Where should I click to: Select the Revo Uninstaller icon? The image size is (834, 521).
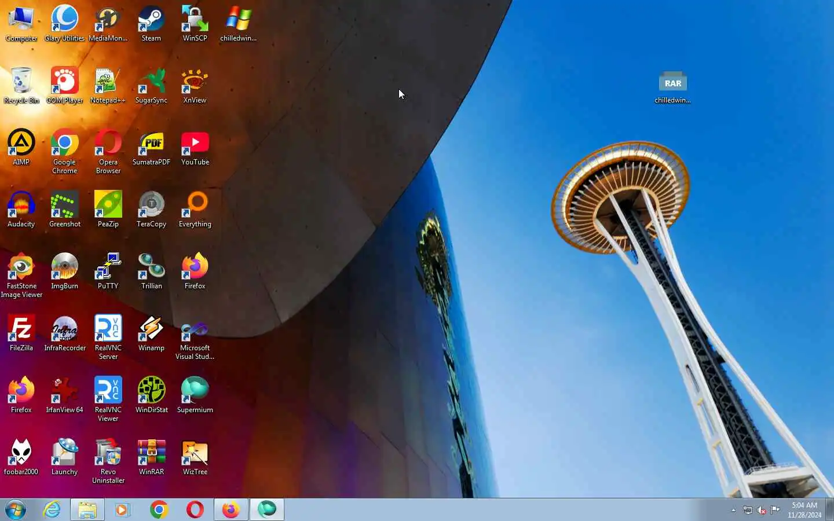coord(108,461)
